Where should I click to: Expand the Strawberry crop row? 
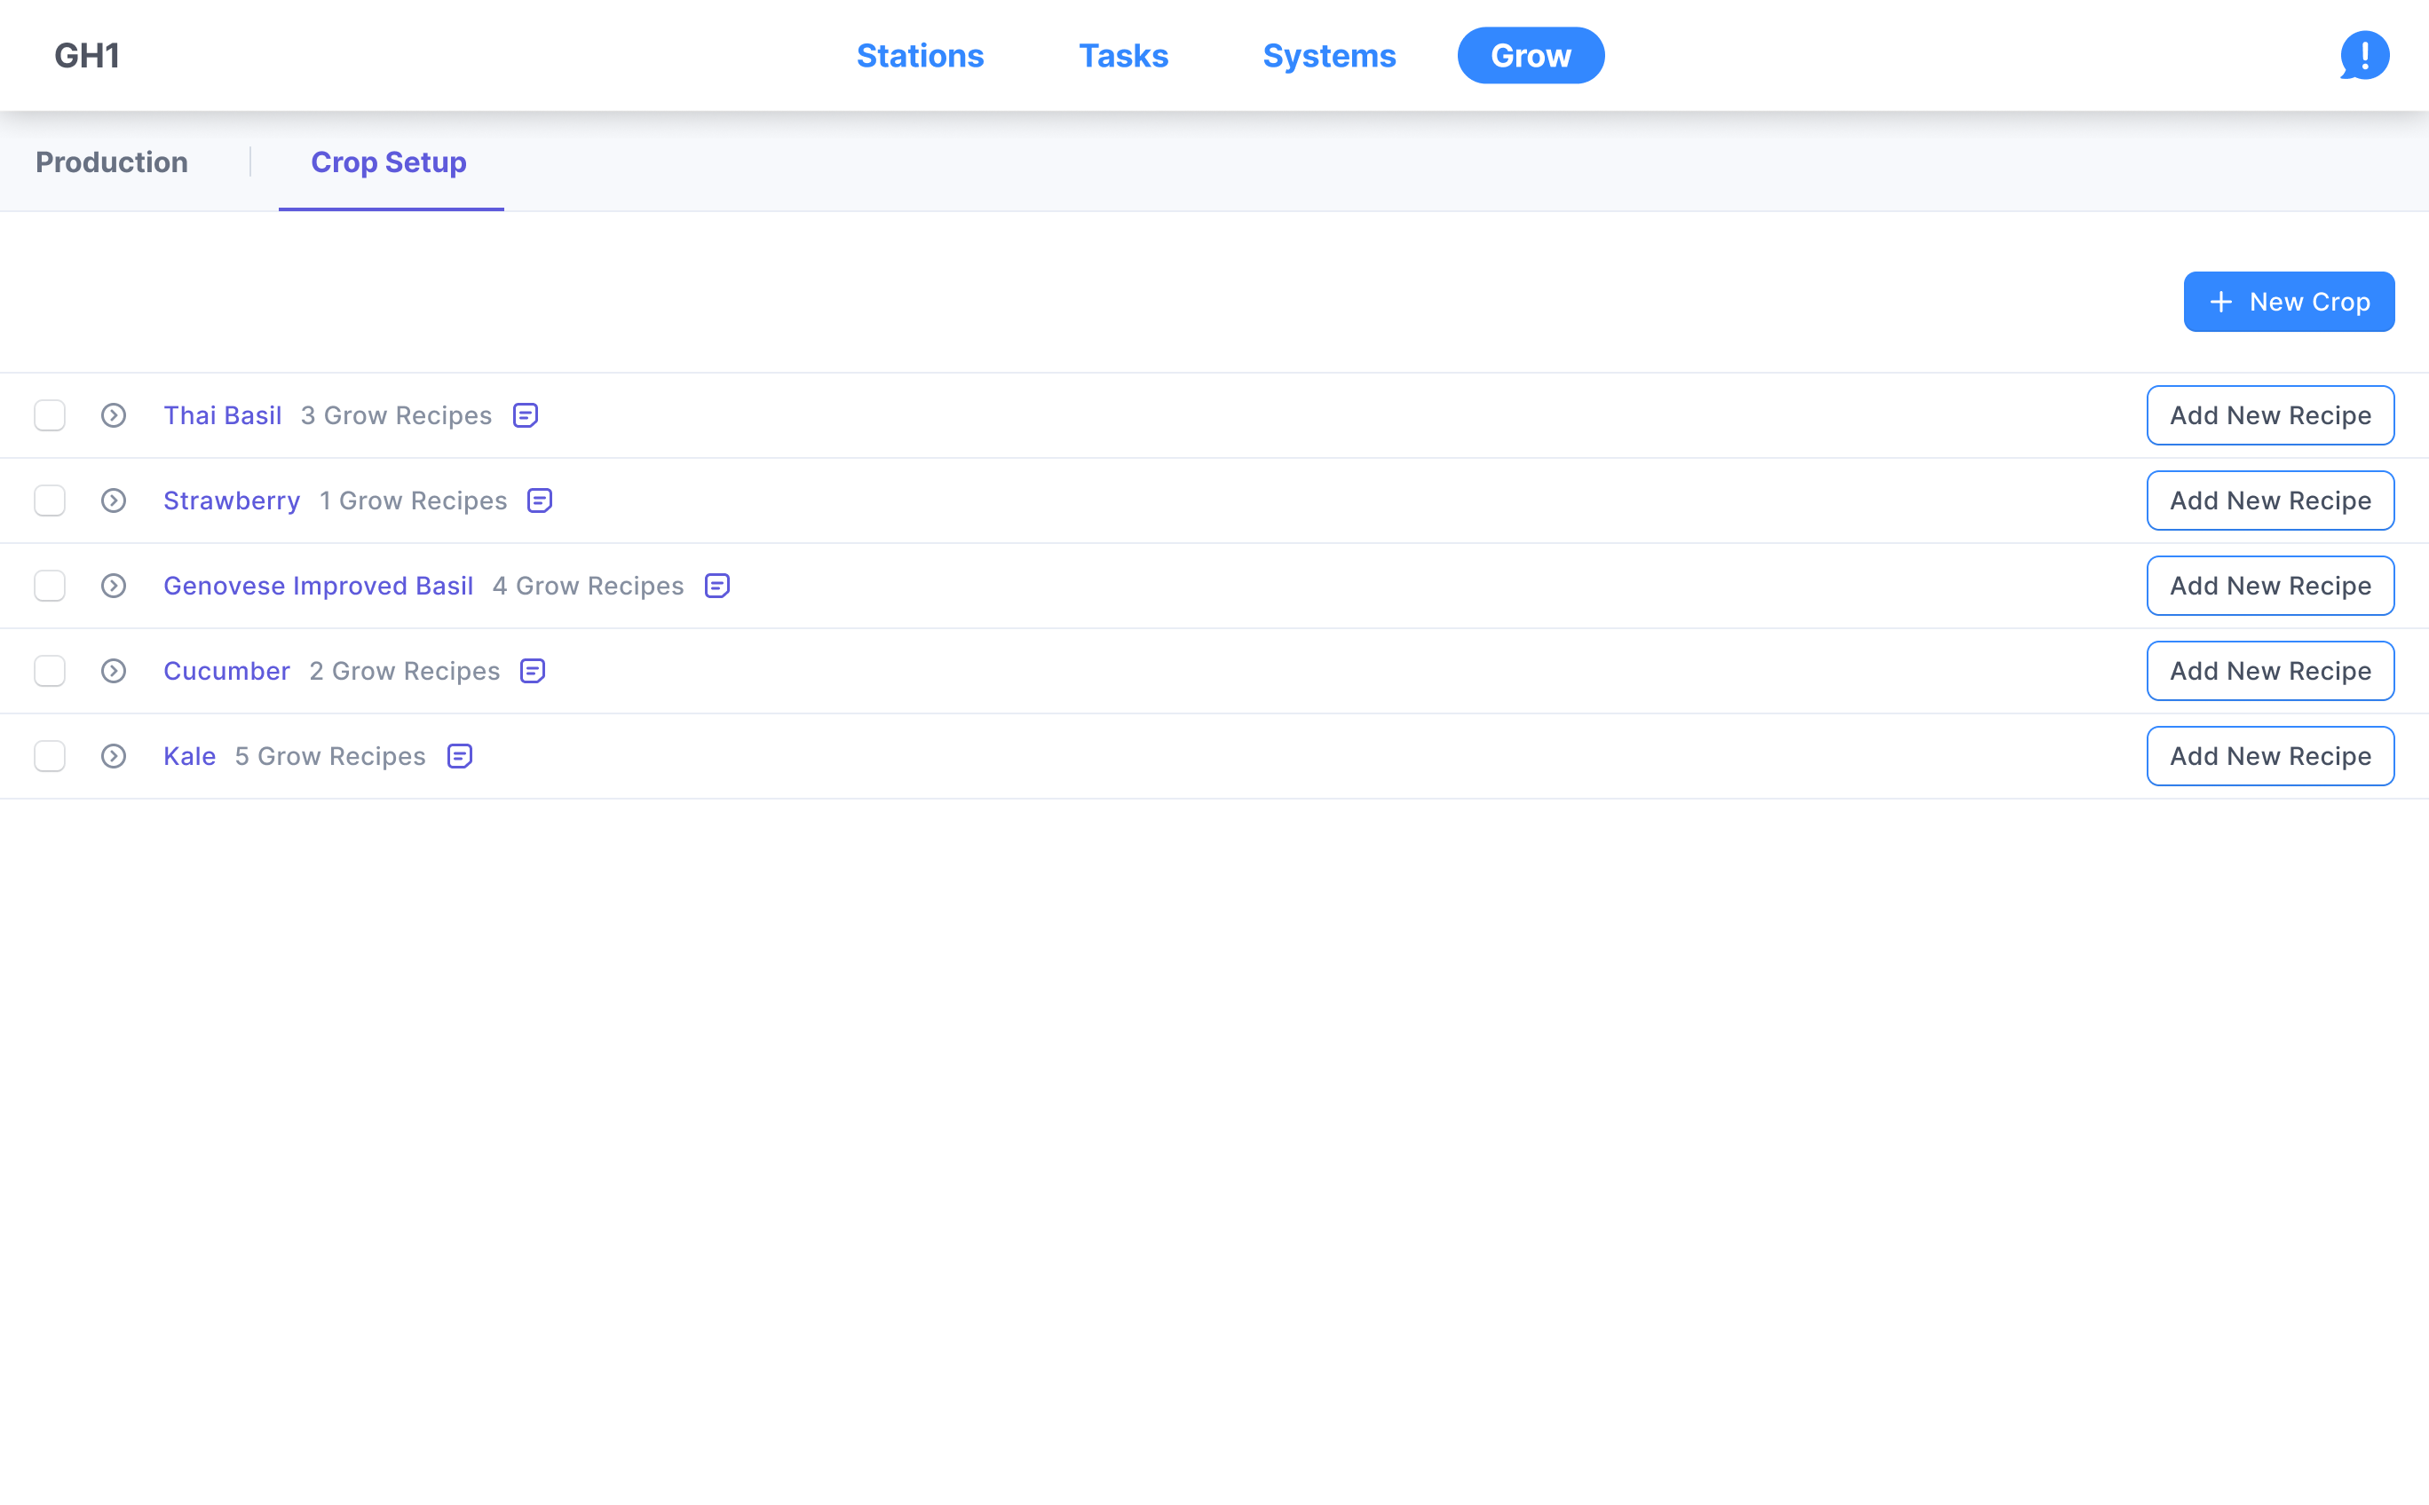click(114, 500)
